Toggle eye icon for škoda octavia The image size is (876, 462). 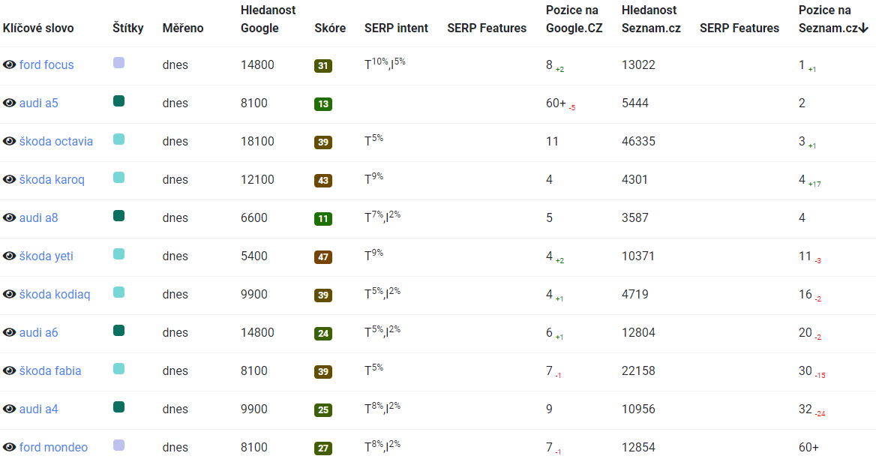9,141
